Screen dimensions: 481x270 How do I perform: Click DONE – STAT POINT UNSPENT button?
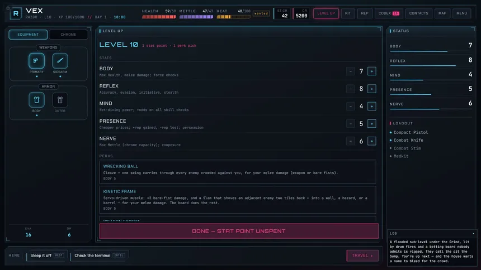pos(239,231)
